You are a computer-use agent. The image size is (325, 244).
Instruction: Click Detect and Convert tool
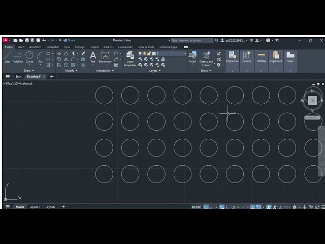206,59
